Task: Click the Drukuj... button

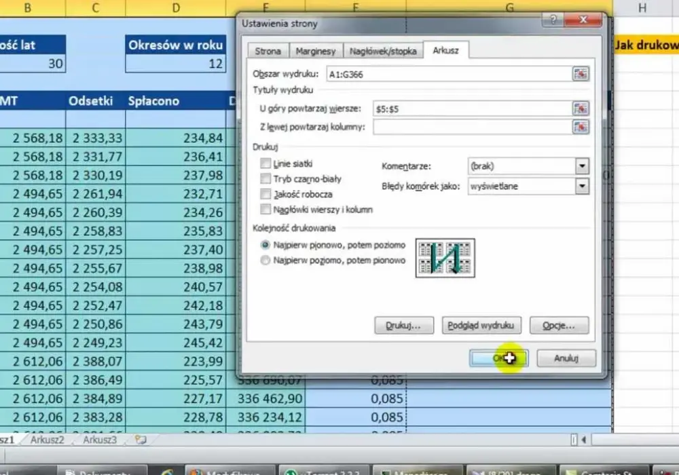Action: 403,325
